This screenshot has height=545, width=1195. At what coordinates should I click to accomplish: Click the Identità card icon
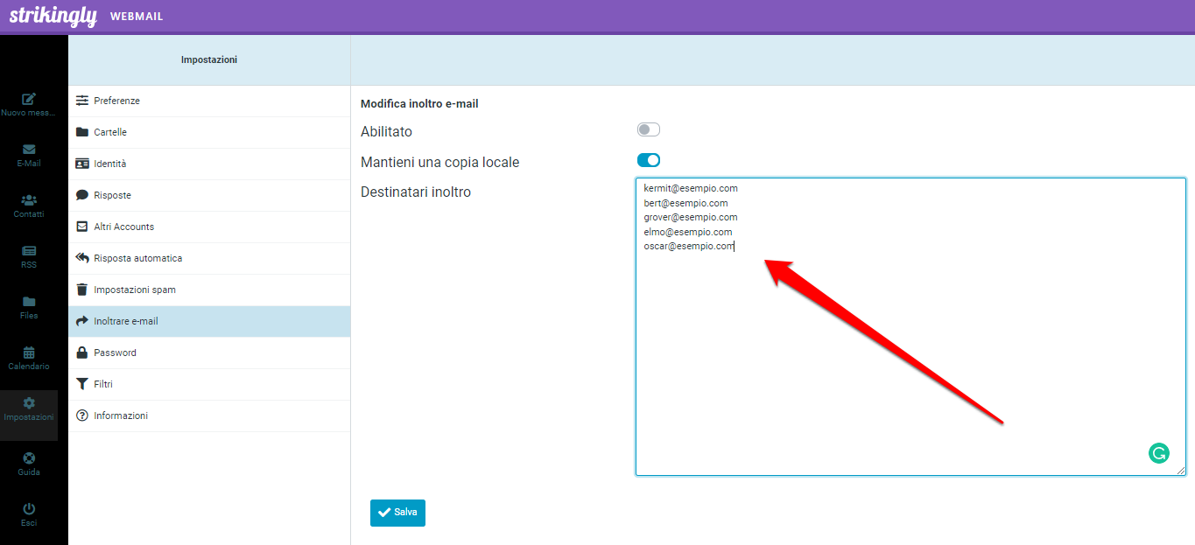82,164
